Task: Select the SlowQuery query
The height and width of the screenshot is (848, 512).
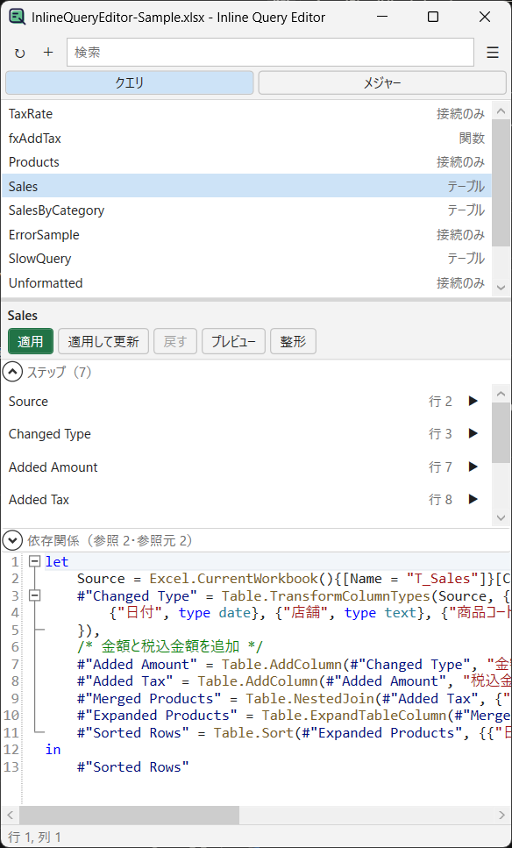Action: 246,259
